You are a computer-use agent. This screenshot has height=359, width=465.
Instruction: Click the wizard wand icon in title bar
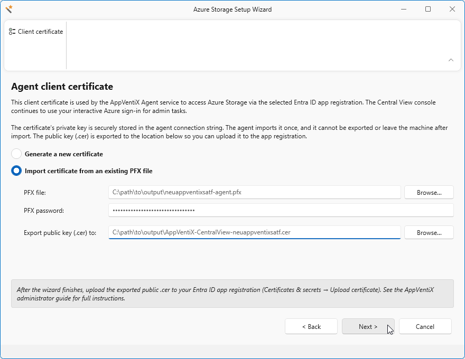pos(9,9)
